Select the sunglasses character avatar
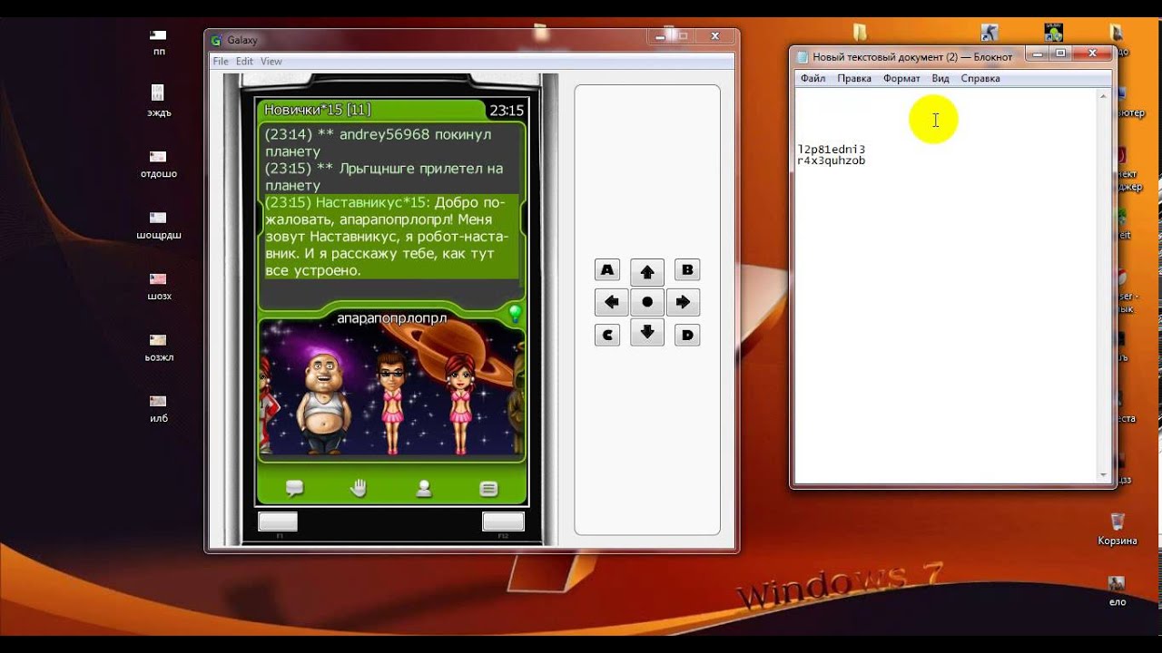This screenshot has height=653, width=1162. point(391,403)
